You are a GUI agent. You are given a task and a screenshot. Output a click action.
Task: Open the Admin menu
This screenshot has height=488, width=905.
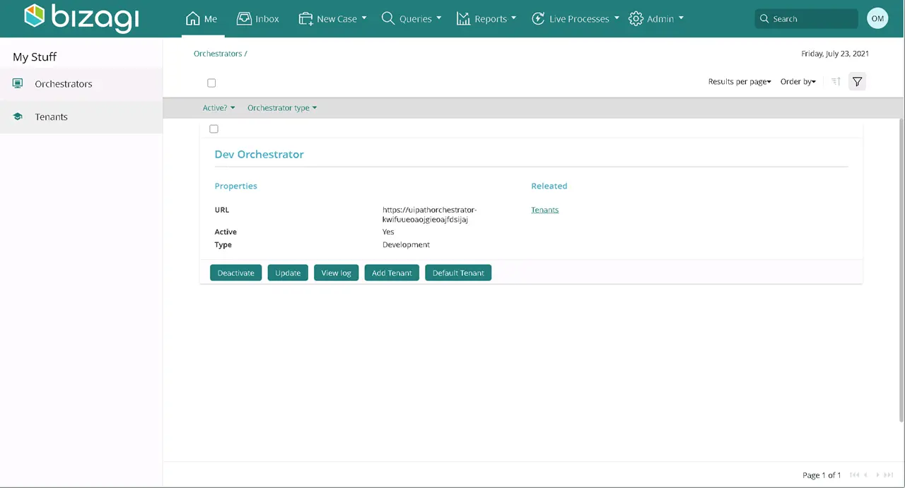[656, 19]
